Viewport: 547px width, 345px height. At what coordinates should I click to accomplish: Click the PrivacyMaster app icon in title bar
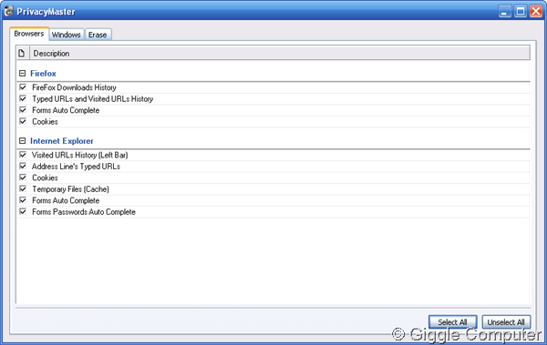click(8, 11)
